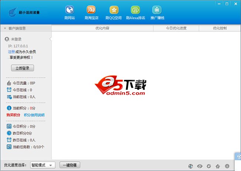Click the thumbs-up icon beside 今日流量
Image resolution: width=241 pixels, height=171 pixels.
pyautogui.click(x=9, y=83)
